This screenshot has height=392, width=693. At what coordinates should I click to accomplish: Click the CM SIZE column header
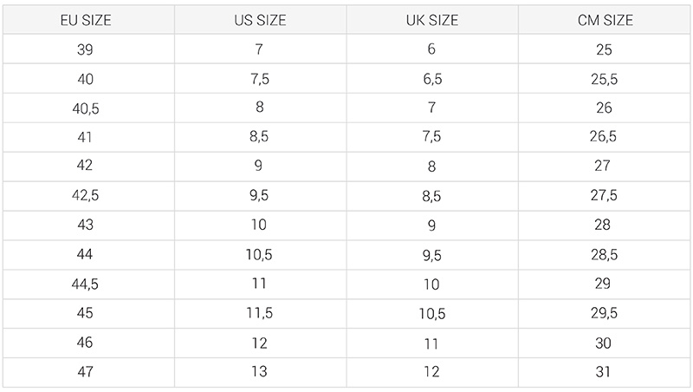coord(605,20)
